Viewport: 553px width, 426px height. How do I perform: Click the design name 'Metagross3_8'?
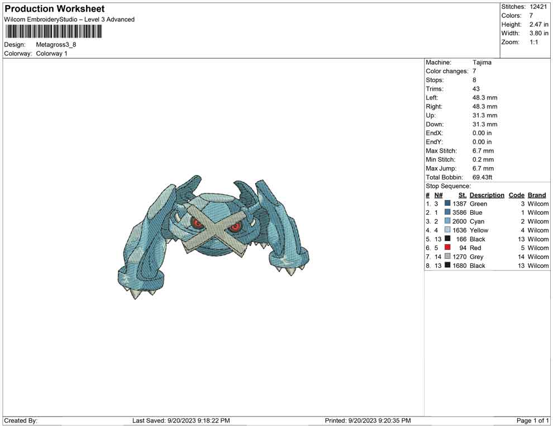(x=56, y=45)
